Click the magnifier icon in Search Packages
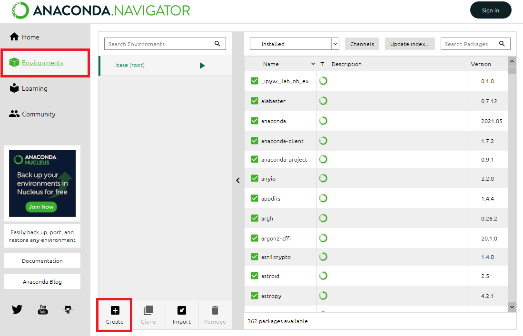Image resolution: width=523 pixels, height=336 pixels. point(502,44)
